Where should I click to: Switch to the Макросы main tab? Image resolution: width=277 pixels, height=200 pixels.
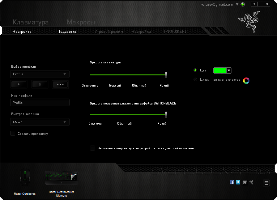tap(81, 22)
